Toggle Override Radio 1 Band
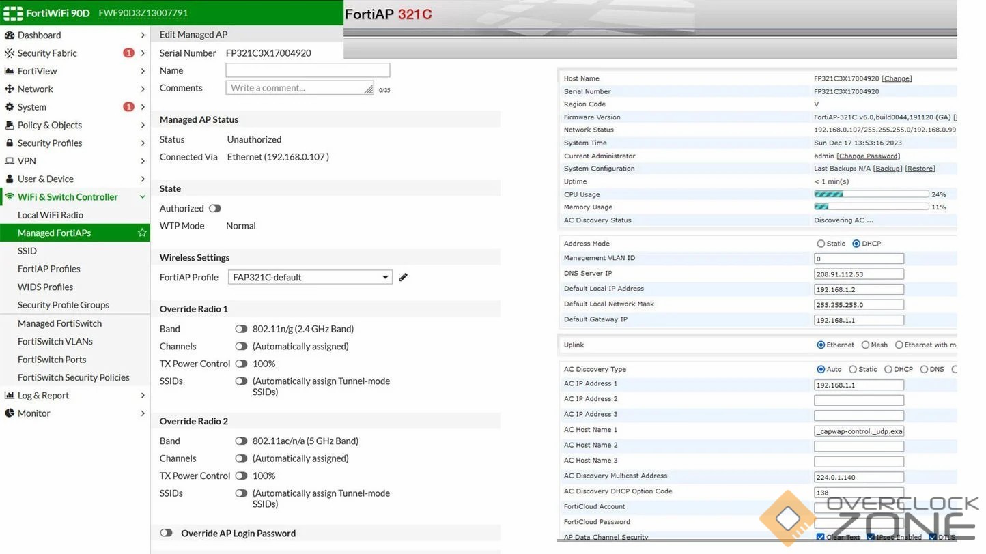 [241, 329]
